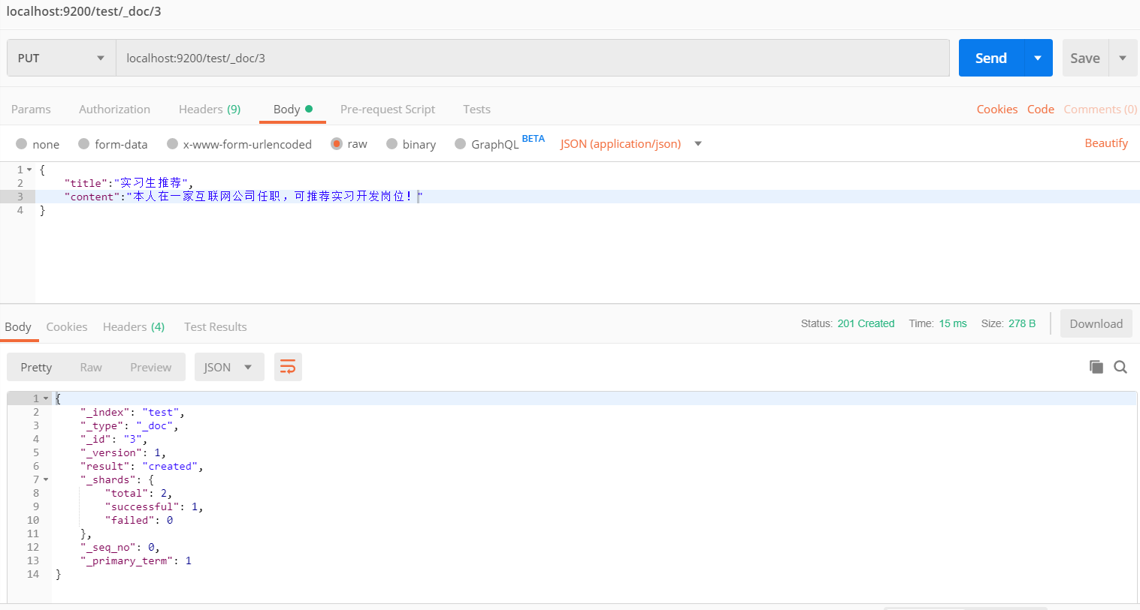
Task: Click the "failed": 0 response line
Action: 138,520
